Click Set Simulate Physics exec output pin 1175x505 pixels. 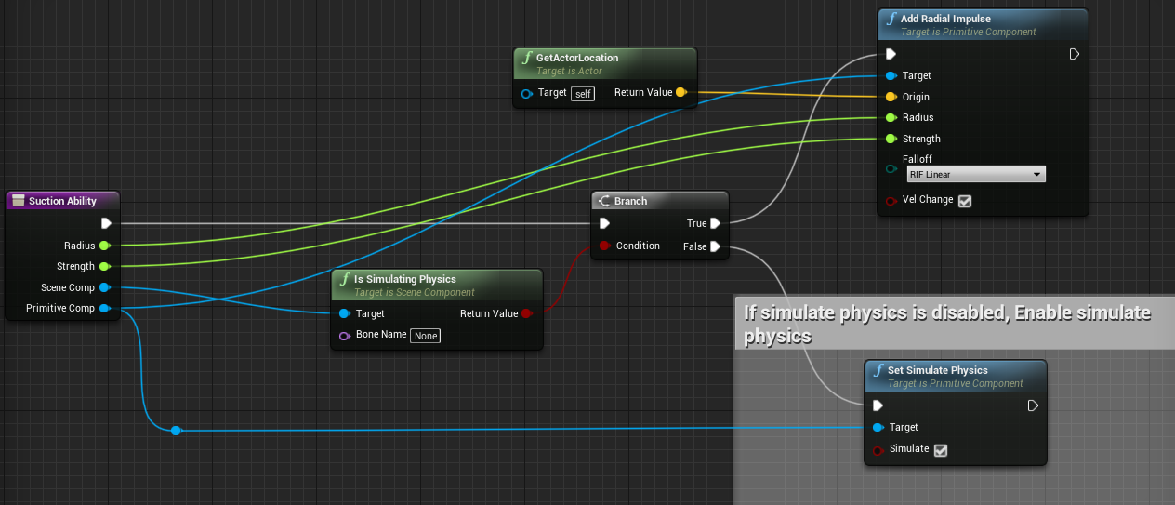1033,405
